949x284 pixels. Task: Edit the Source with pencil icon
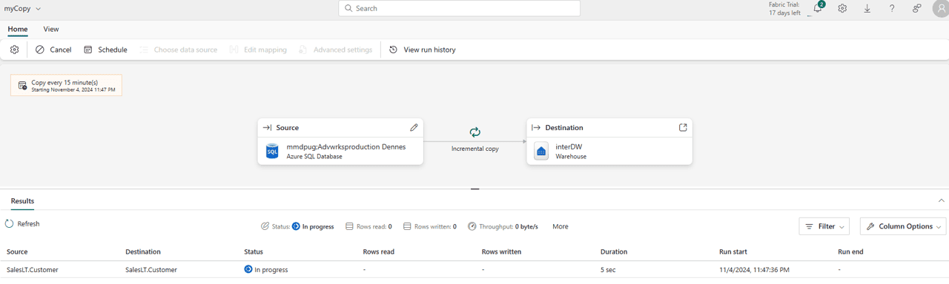(x=414, y=127)
